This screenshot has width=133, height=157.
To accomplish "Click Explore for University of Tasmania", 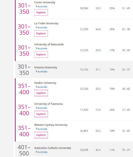I will tap(41, 114).
